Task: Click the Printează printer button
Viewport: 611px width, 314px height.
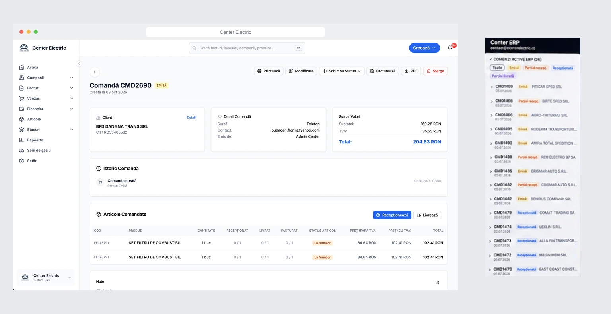Action: click(269, 71)
